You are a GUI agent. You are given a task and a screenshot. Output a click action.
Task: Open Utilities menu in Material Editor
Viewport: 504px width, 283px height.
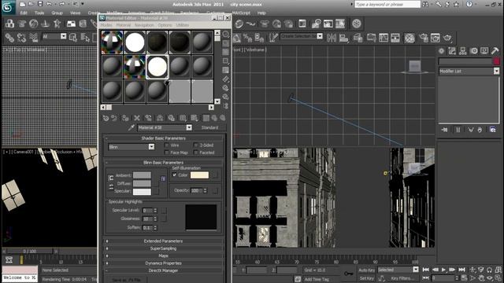pyautogui.click(x=182, y=25)
